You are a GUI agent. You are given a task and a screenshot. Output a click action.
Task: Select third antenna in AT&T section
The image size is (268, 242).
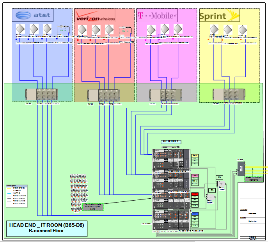47,28
